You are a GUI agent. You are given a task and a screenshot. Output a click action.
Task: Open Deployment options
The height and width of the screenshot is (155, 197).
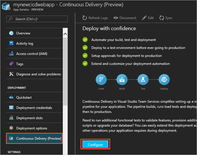coord(35,128)
